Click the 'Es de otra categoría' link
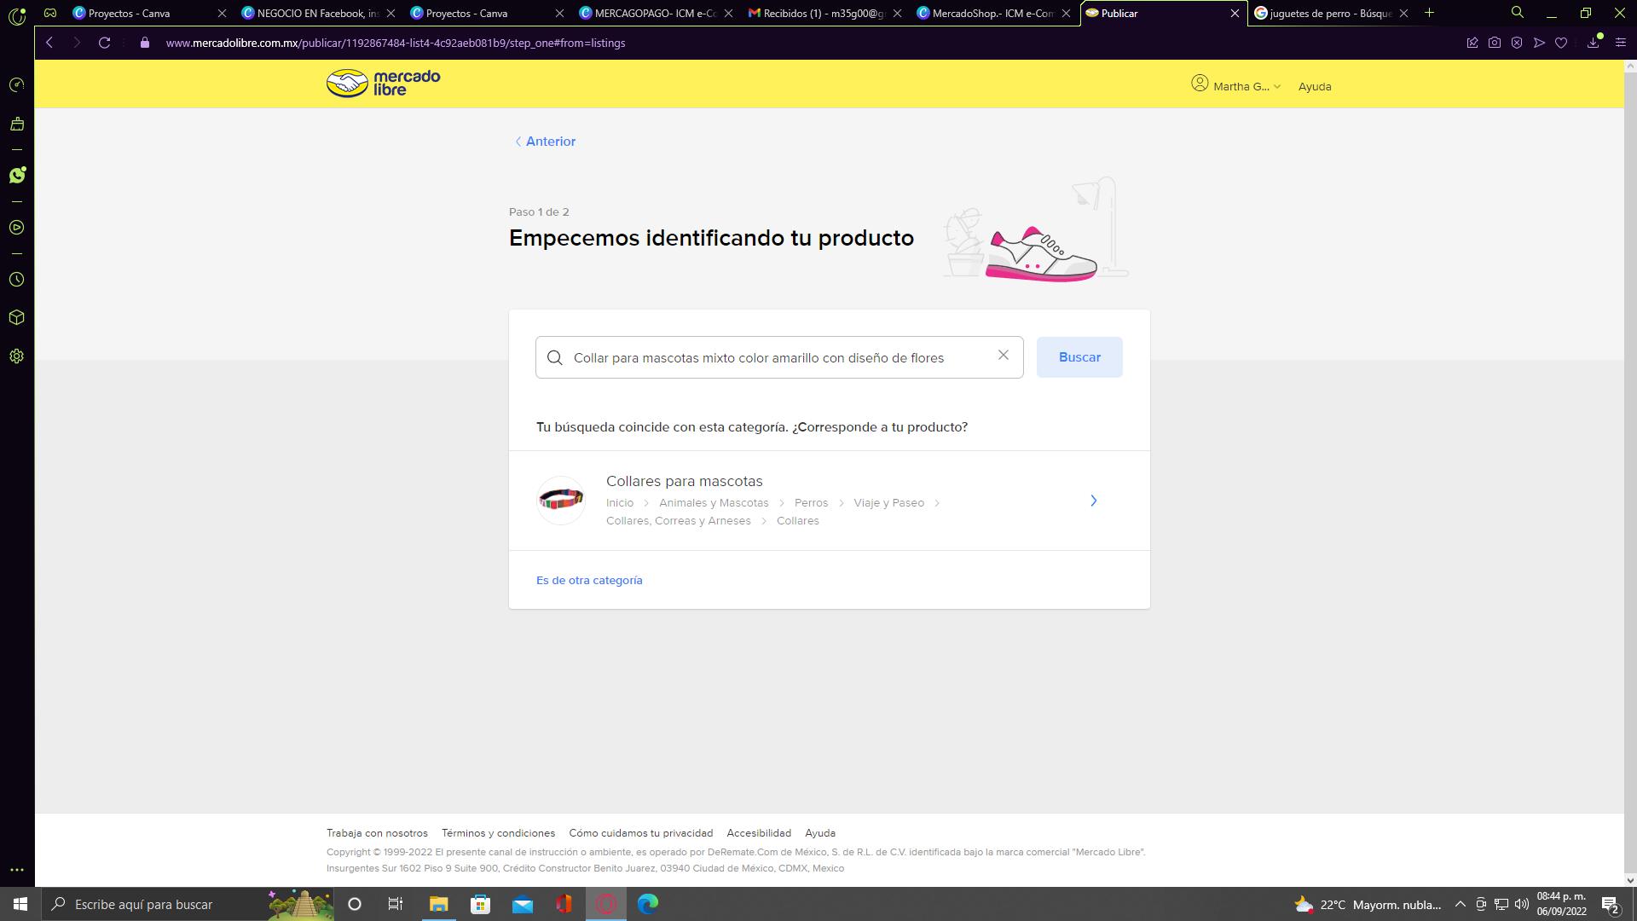The height and width of the screenshot is (921, 1637). click(589, 580)
